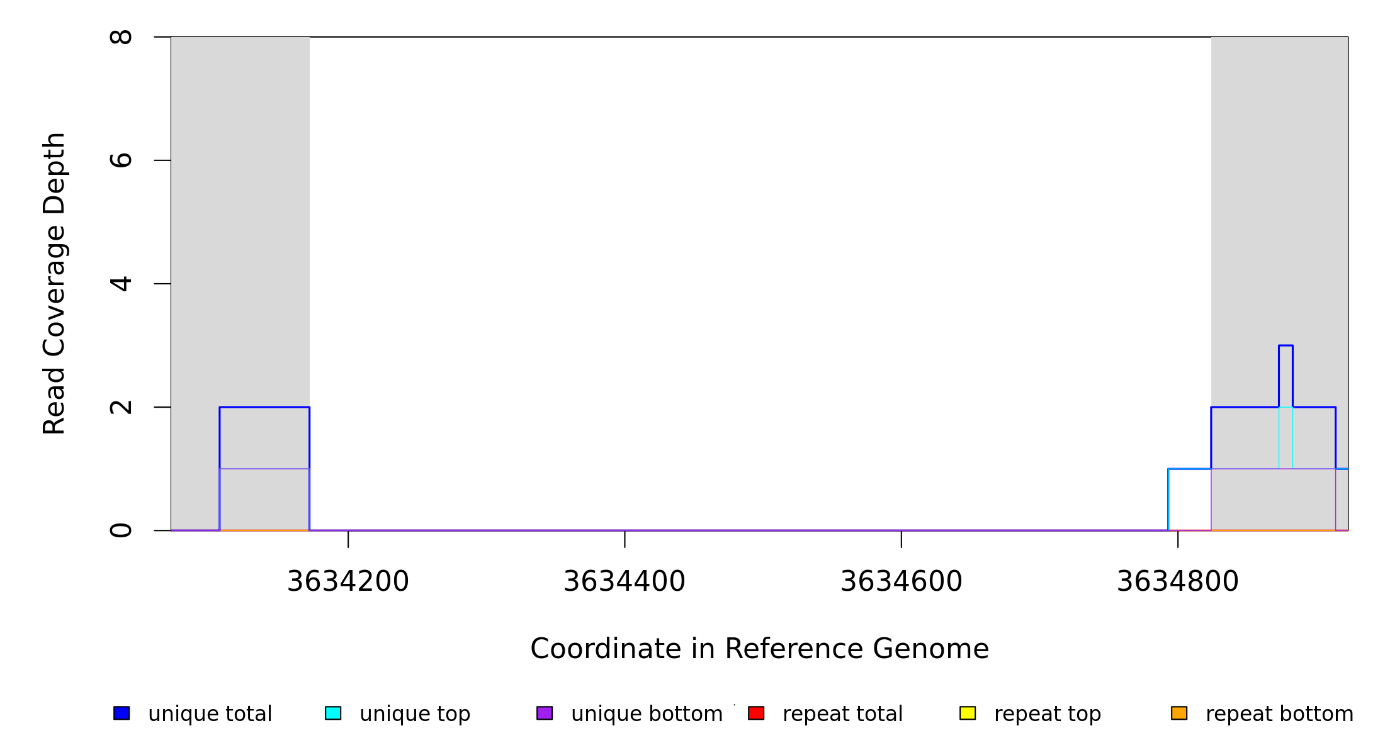Image resolution: width=1385 pixels, height=755 pixels.
Task: Click the 'Read Coverage Depth' y-axis title
Action: pos(54,283)
